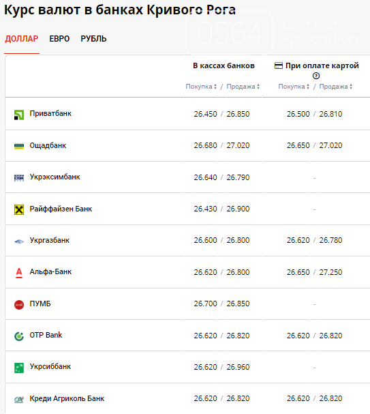Open the Укргазбанк bank link

click(50, 240)
